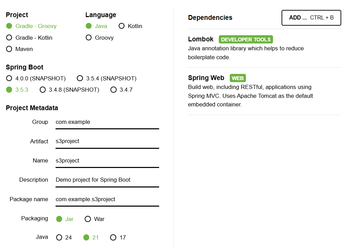Select the Gradle - Groovy project option
345x247 pixels.
click(x=9, y=26)
